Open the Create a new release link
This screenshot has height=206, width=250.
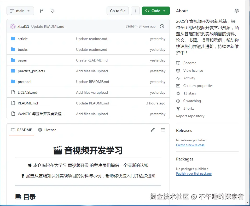tap(190, 145)
